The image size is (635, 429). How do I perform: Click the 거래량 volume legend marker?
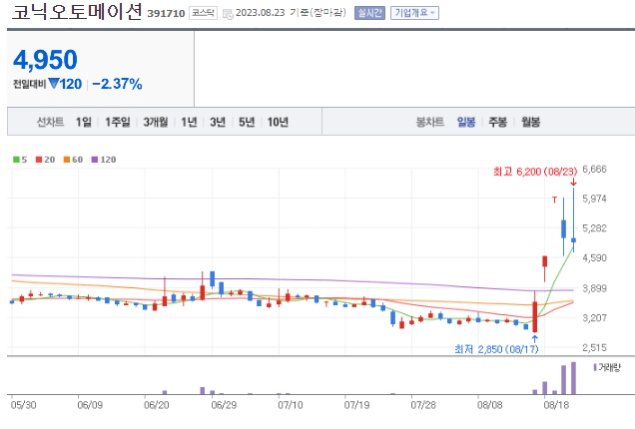(595, 367)
